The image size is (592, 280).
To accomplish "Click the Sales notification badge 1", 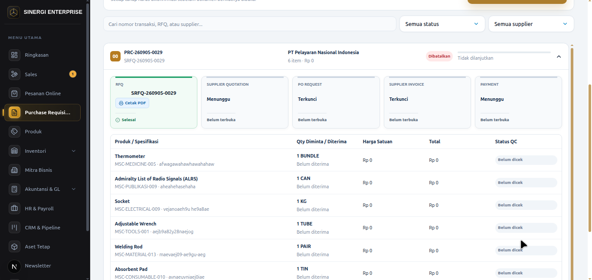I will pos(73,74).
